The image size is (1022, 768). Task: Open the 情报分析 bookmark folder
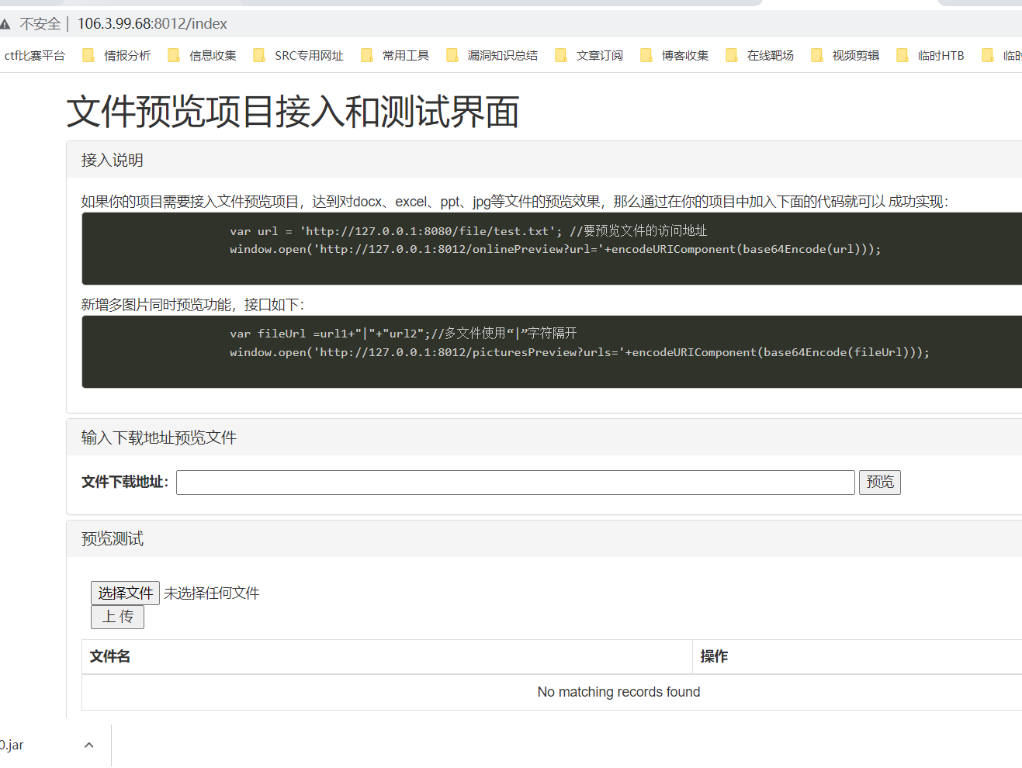tap(117, 56)
